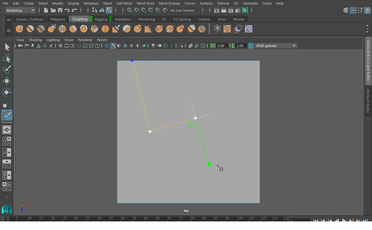Viewport: 372px width, 230px height.
Task: Activate the Rotate tool
Action: click(x=7, y=92)
